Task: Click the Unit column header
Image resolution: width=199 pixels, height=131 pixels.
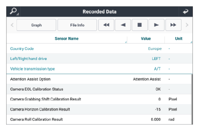Action: coord(179,38)
